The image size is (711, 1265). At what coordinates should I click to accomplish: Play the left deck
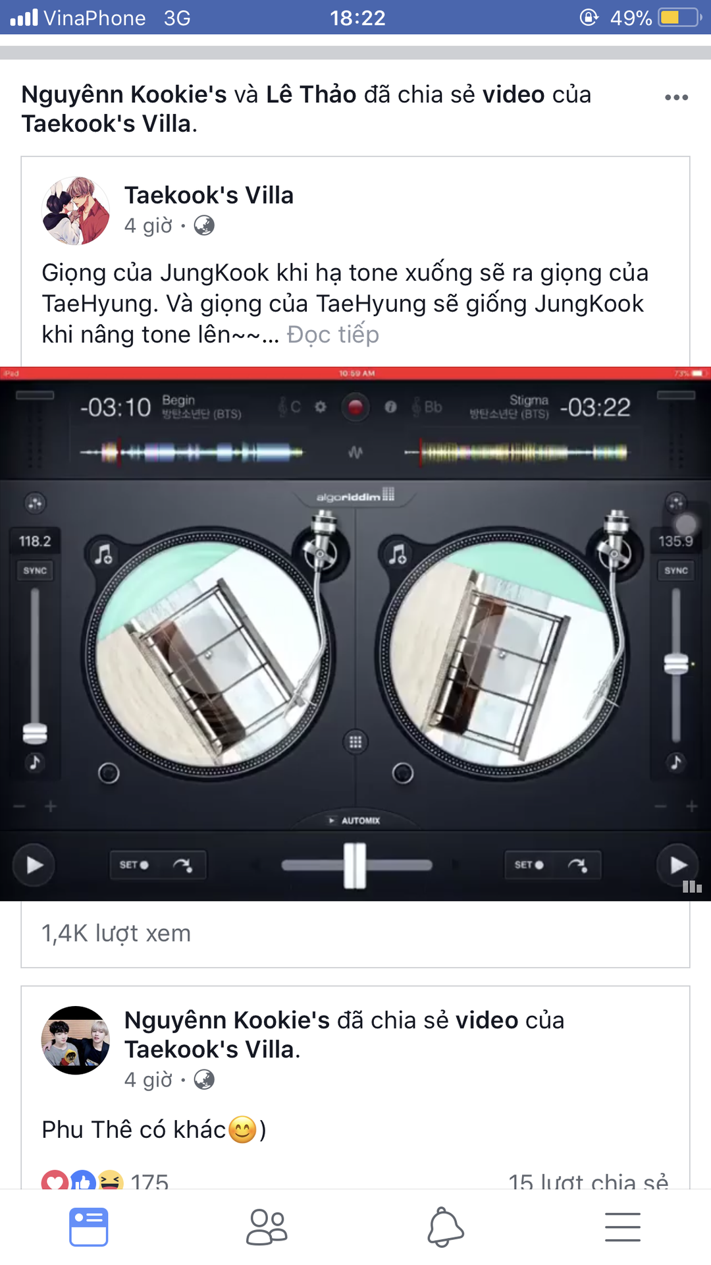[x=34, y=864]
